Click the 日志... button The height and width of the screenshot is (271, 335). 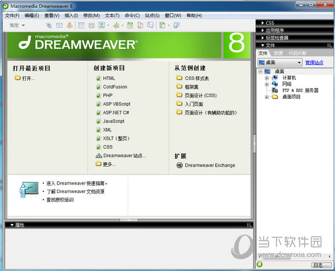pos(321,265)
